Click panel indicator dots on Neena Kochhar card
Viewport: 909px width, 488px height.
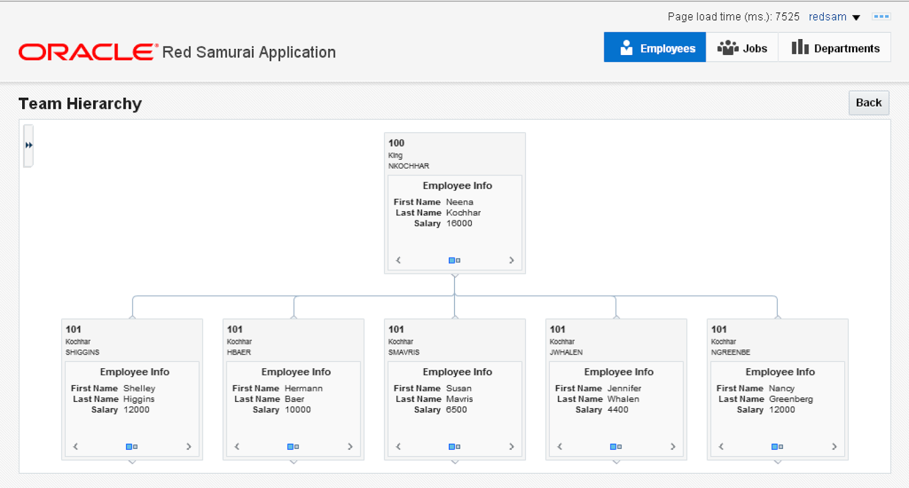click(x=454, y=260)
